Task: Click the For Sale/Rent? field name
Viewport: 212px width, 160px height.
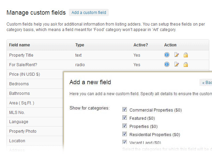Action: (x=23, y=65)
